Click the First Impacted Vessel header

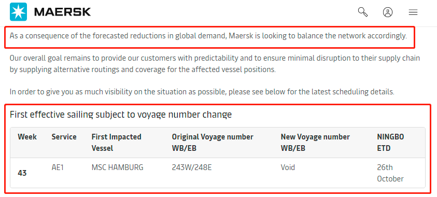click(117, 143)
